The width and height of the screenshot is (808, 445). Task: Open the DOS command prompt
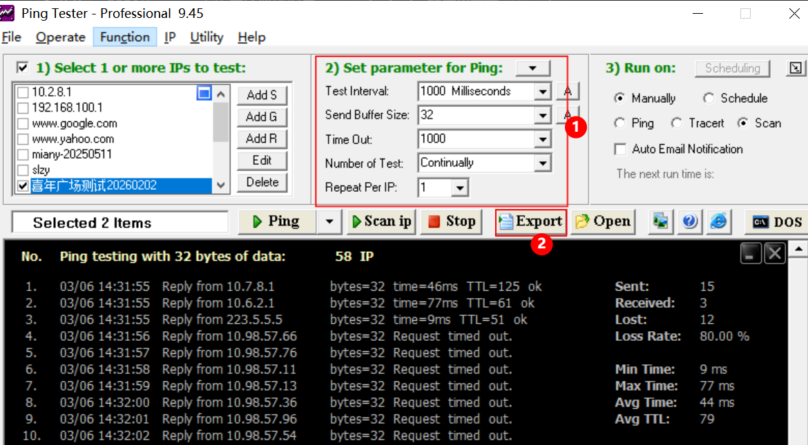[x=777, y=222]
